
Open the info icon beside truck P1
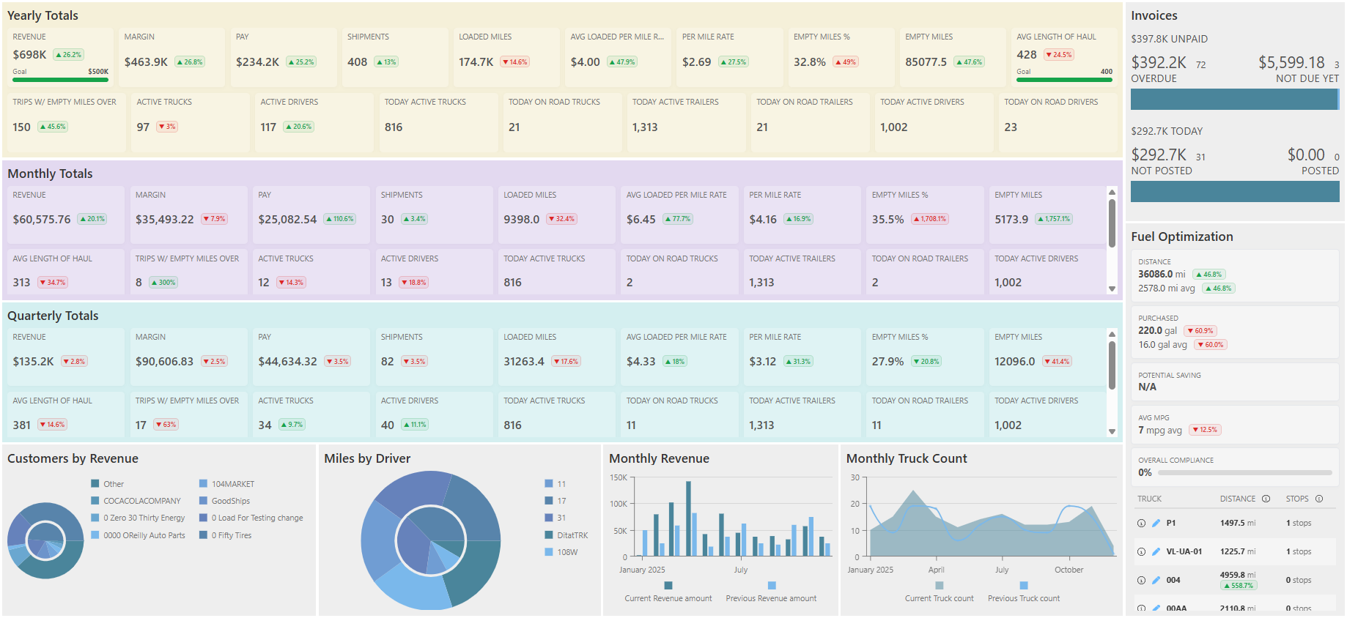pyautogui.click(x=1141, y=524)
